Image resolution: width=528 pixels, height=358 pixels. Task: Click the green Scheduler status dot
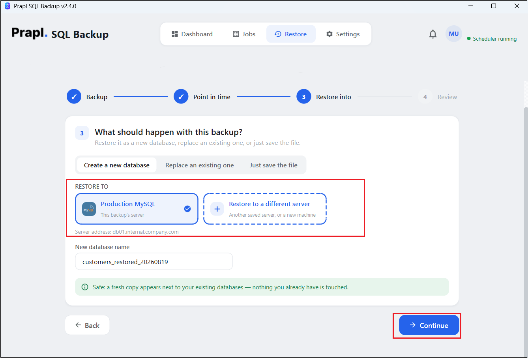click(469, 39)
